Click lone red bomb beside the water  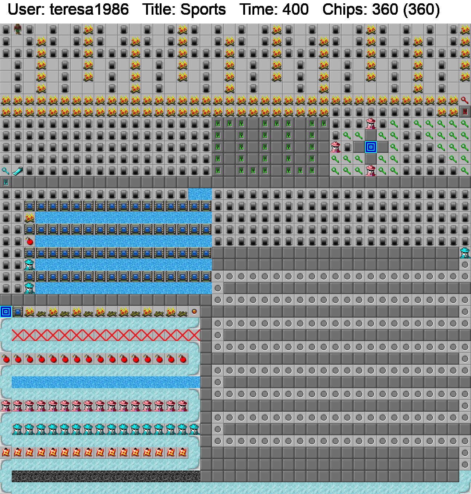[29, 241]
